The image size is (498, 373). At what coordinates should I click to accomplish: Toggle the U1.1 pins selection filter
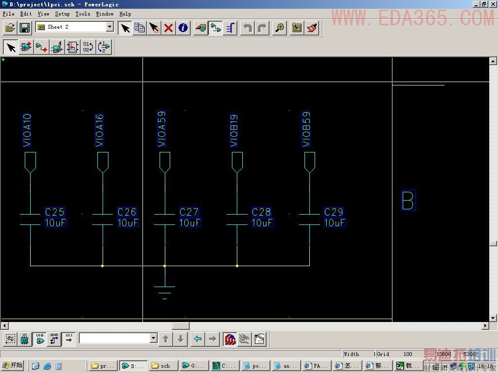tap(69, 339)
